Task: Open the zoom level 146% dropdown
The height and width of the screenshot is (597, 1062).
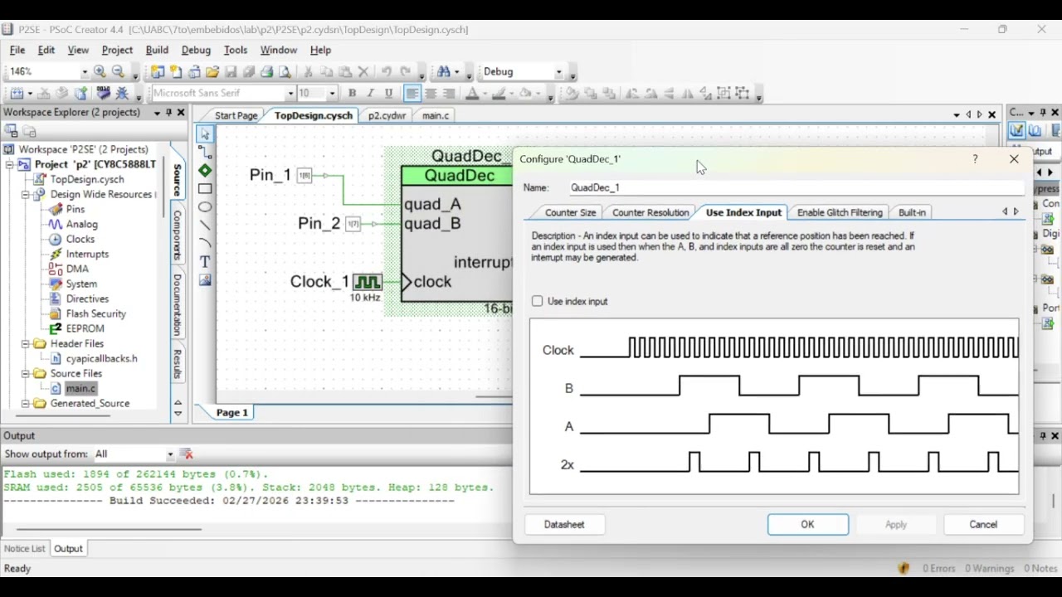Action: [x=84, y=72]
